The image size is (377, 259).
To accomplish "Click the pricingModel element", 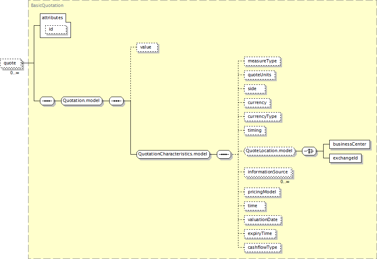I will 262,192.
